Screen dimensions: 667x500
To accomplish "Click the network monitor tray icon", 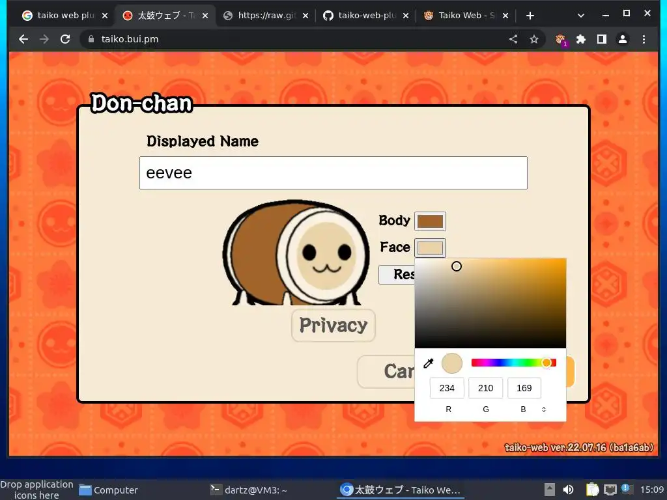I will [610, 490].
